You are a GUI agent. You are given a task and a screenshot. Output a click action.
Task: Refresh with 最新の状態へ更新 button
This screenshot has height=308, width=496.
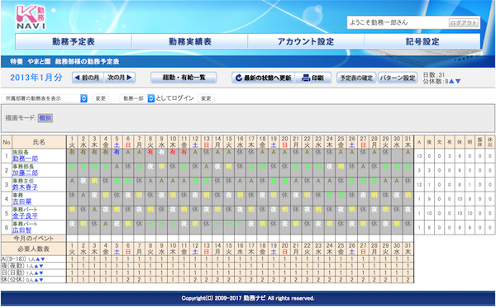coord(263,78)
